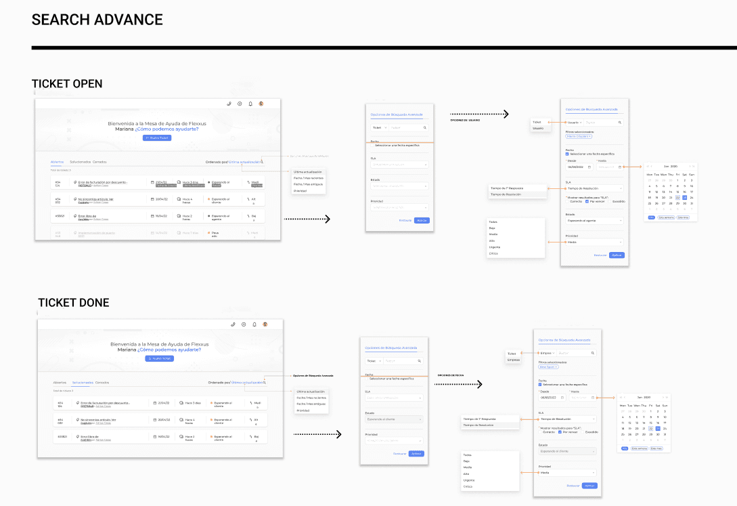Click calendar icon in Ticket Done Hasta field

tap(593, 398)
